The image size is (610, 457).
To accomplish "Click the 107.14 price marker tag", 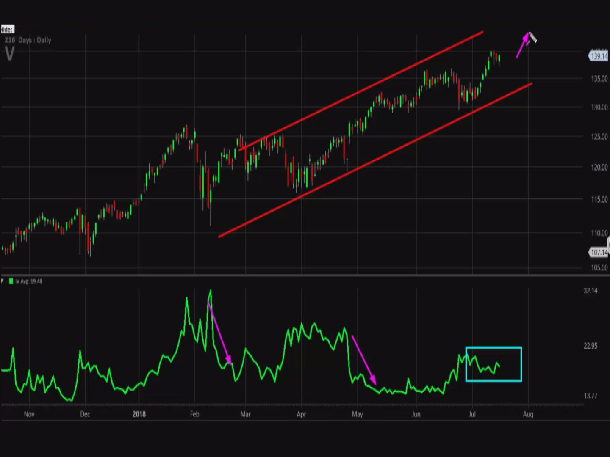I will [x=599, y=252].
